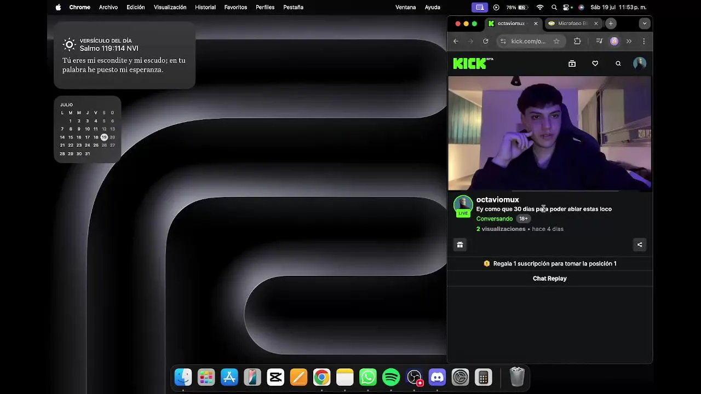This screenshot has height=394, width=701.
Task: Open Spotlight search in menu bar
Action: (554, 7)
